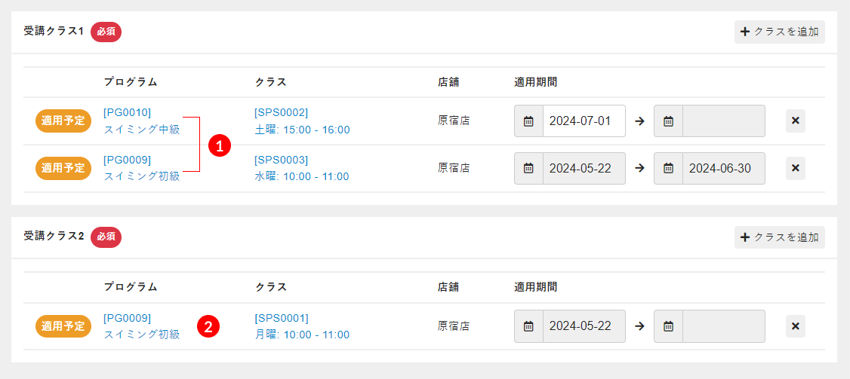Image resolution: width=850 pixels, height=379 pixels.
Task: Click calendar icon of start date in SPS0003 row
Action: [x=528, y=168]
